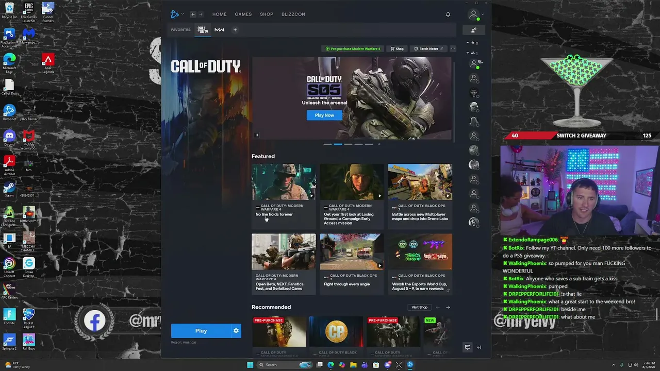Show next recommended items arrow

(x=448, y=308)
